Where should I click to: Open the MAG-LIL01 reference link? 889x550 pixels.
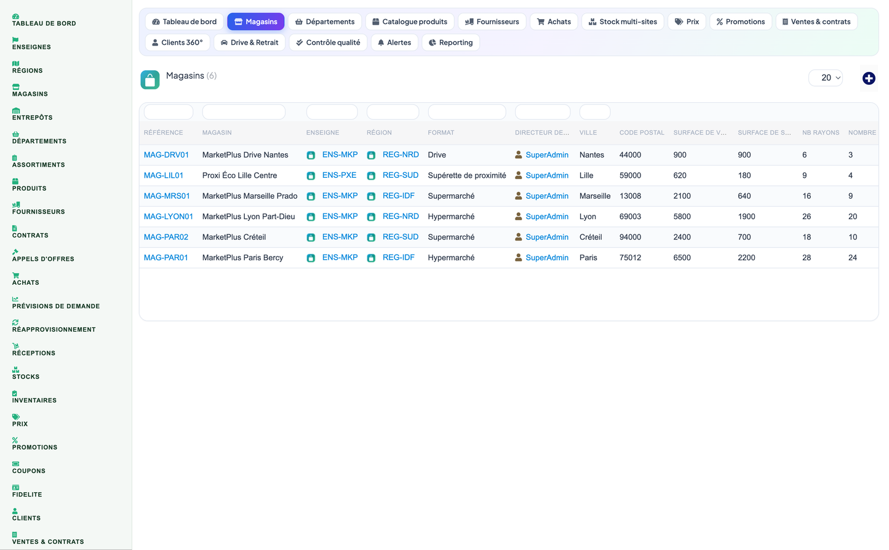pos(164,175)
